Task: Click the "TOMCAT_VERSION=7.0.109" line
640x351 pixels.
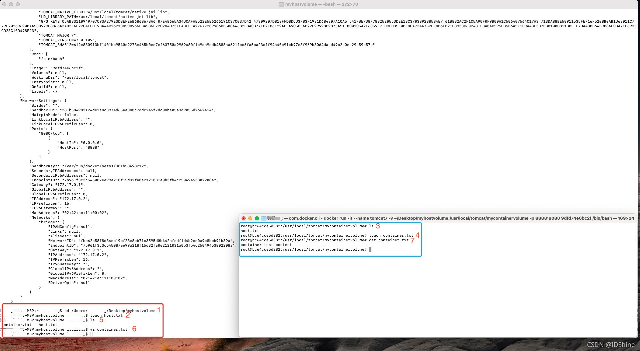Action: (68, 40)
